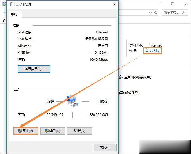Click the 访问类型: label in background window
This screenshot has width=191, height=154.
(136, 45)
